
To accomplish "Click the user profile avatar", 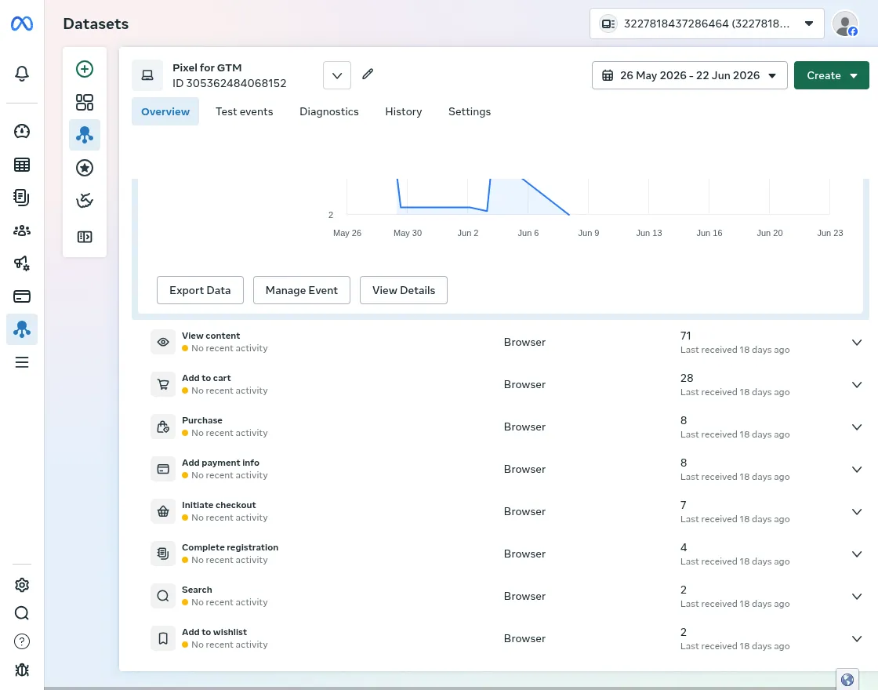I will pos(845,24).
